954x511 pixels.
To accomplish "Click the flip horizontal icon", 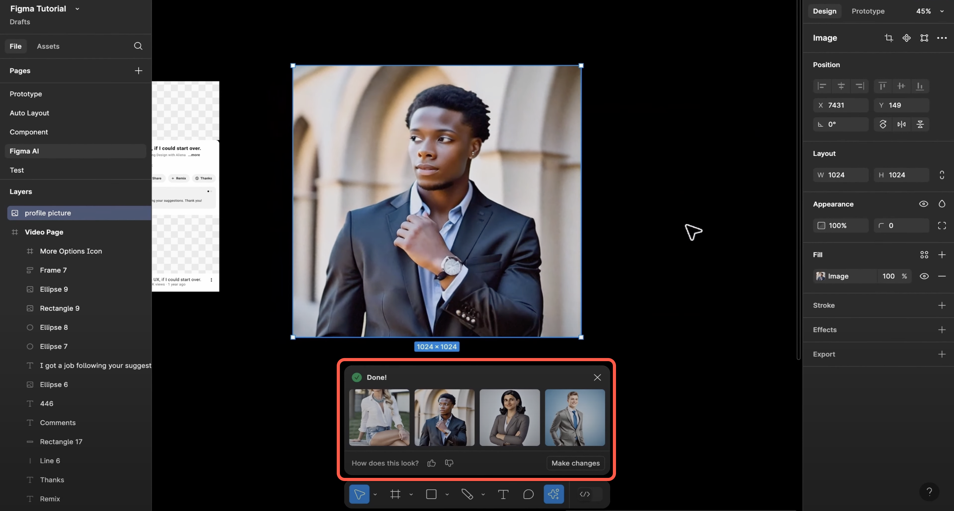I will pos(901,124).
